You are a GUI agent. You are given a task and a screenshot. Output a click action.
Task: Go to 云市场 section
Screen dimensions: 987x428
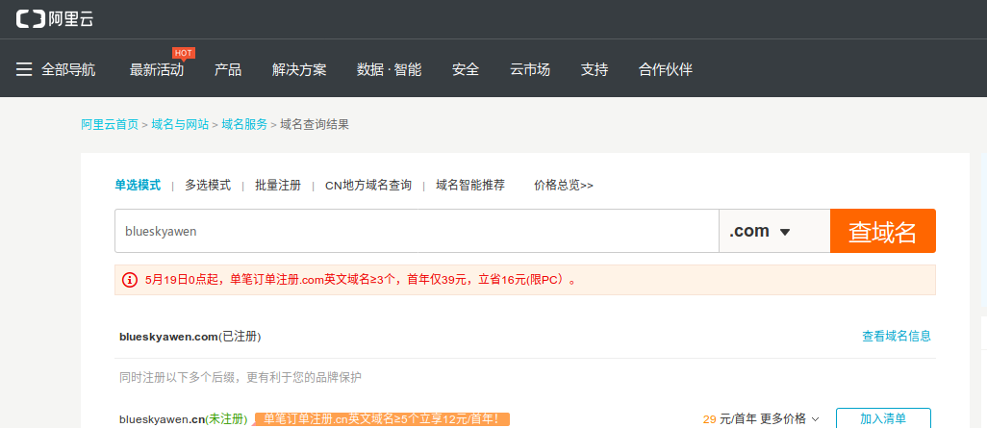(530, 69)
